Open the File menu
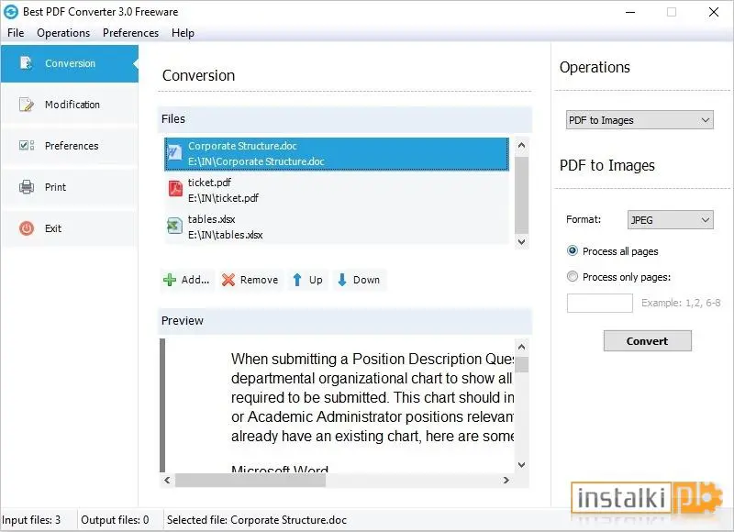Screen dimensions: 734x532 [x=16, y=33]
